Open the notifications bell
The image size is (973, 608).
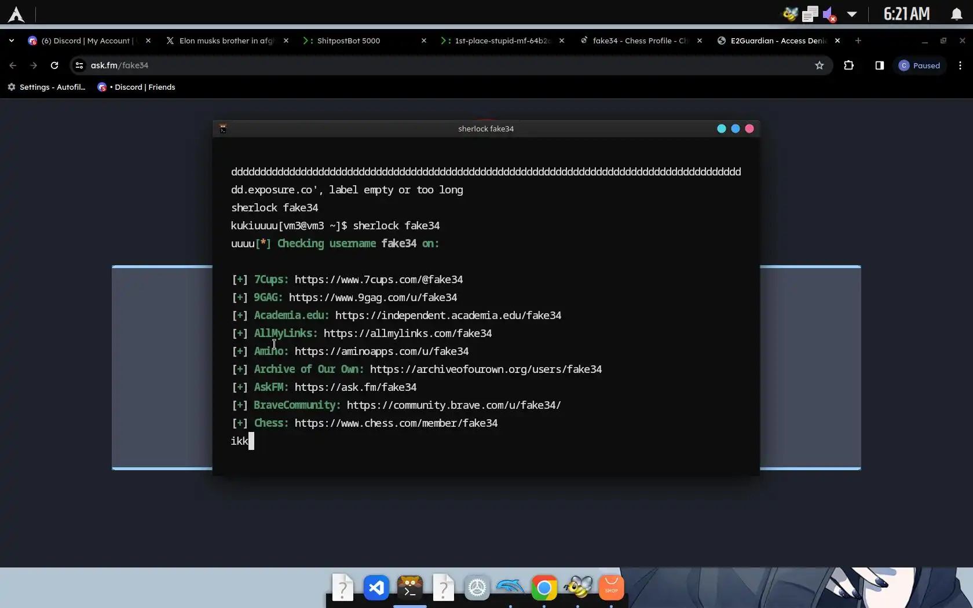coord(956,14)
